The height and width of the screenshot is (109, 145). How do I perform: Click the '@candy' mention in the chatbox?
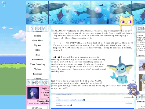click(x=59, y=106)
